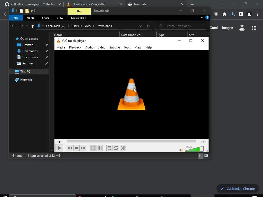Go back in File Explorer
Viewport: 263px width, 197px height.
pyautogui.click(x=14, y=26)
